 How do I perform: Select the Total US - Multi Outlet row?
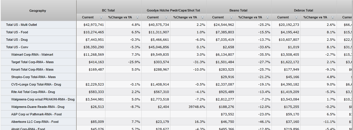(22, 25)
